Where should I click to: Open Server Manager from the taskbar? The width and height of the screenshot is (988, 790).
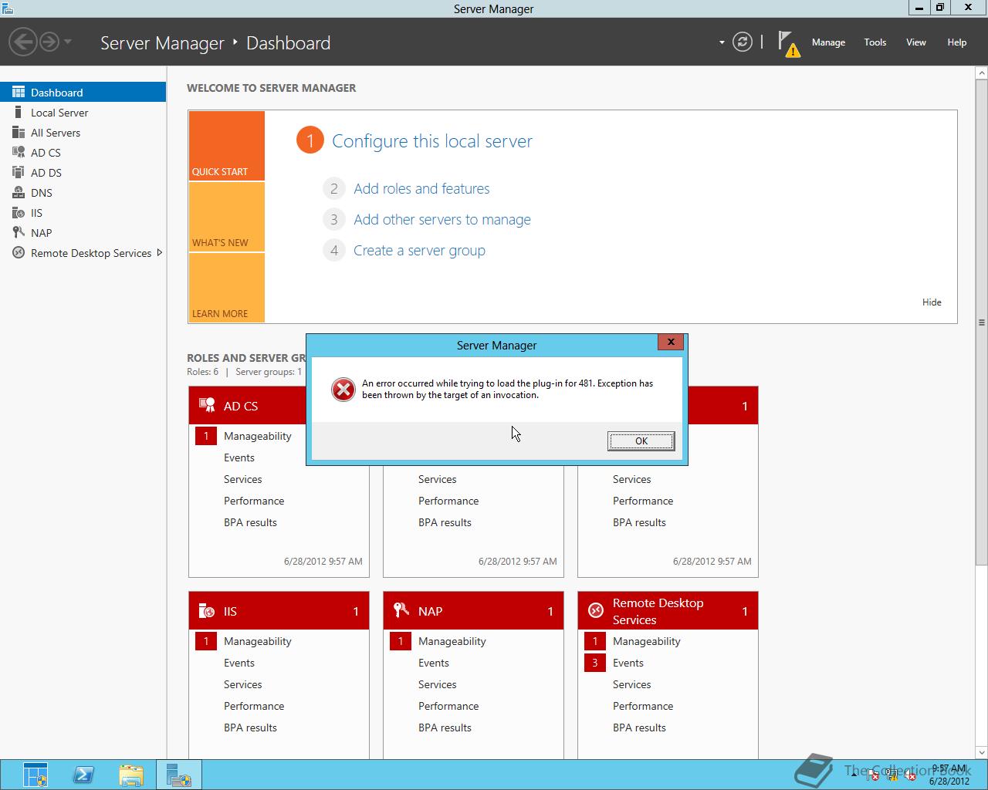click(x=36, y=775)
